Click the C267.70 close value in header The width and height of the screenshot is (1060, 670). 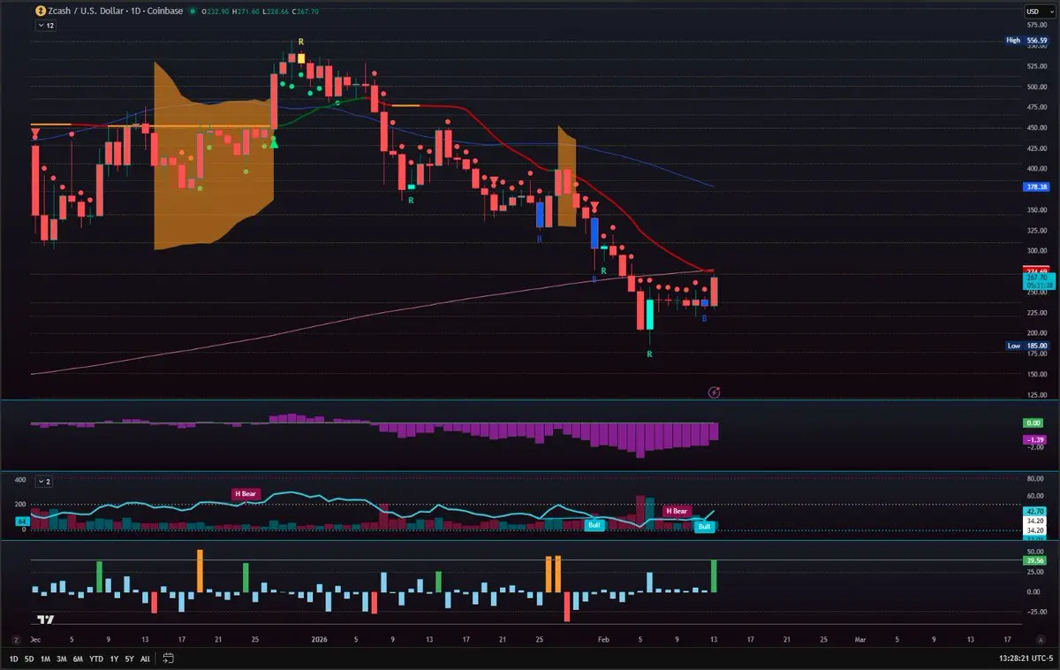coord(305,11)
